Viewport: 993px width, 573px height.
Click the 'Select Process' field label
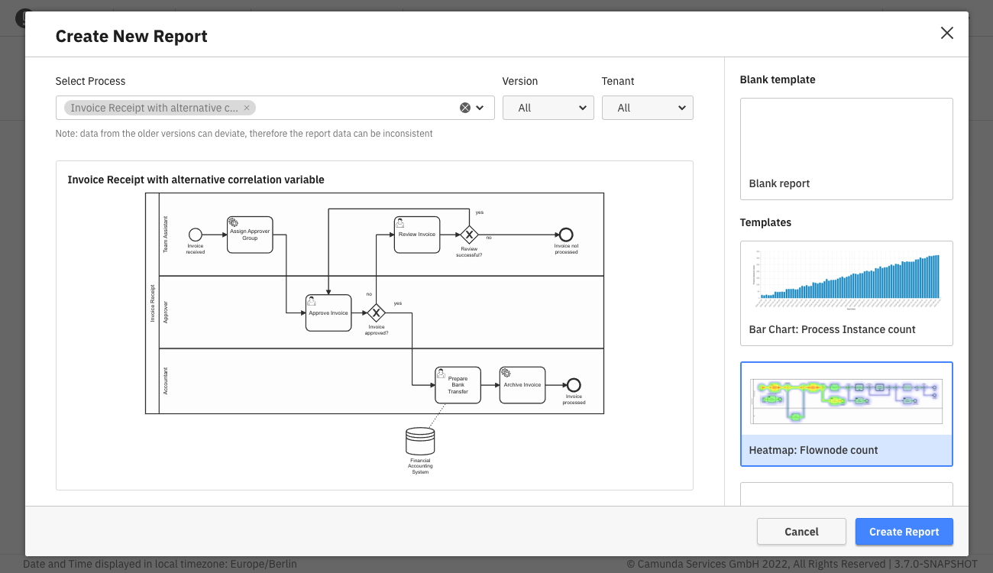pos(91,81)
